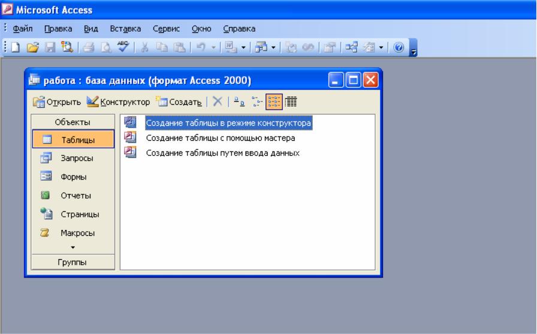Image resolution: width=537 pixels, height=334 pixels.
Task: Minimize the работа database window
Action: (x=336, y=80)
